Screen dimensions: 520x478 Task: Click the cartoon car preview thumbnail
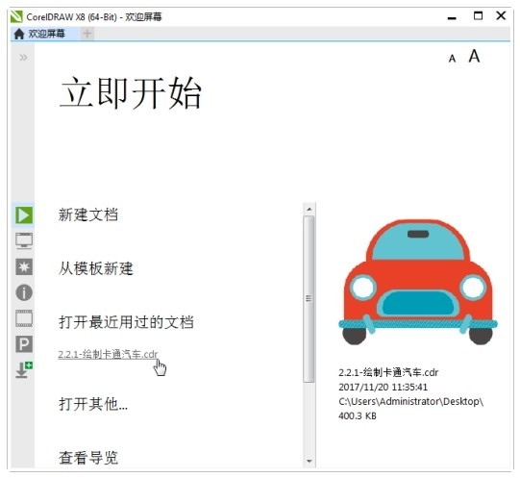(x=418, y=282)
